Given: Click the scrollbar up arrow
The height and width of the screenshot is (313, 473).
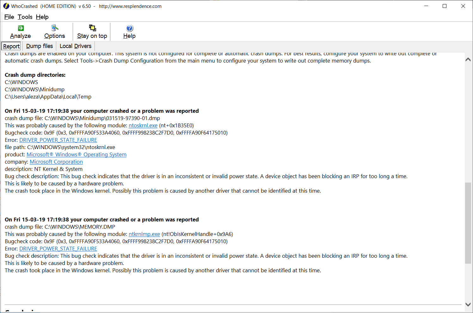Looking at the screenshot, I should point(468,59).
